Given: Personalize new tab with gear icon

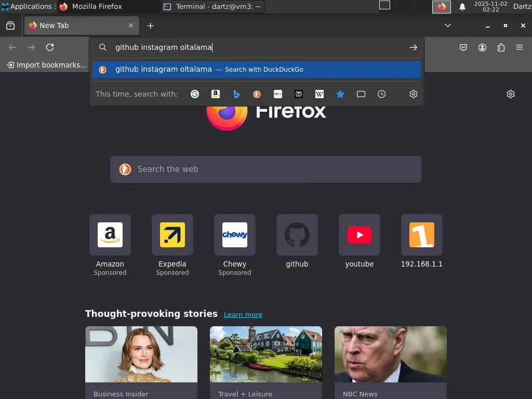Looking at the screenshot, I should click(511, 94).
